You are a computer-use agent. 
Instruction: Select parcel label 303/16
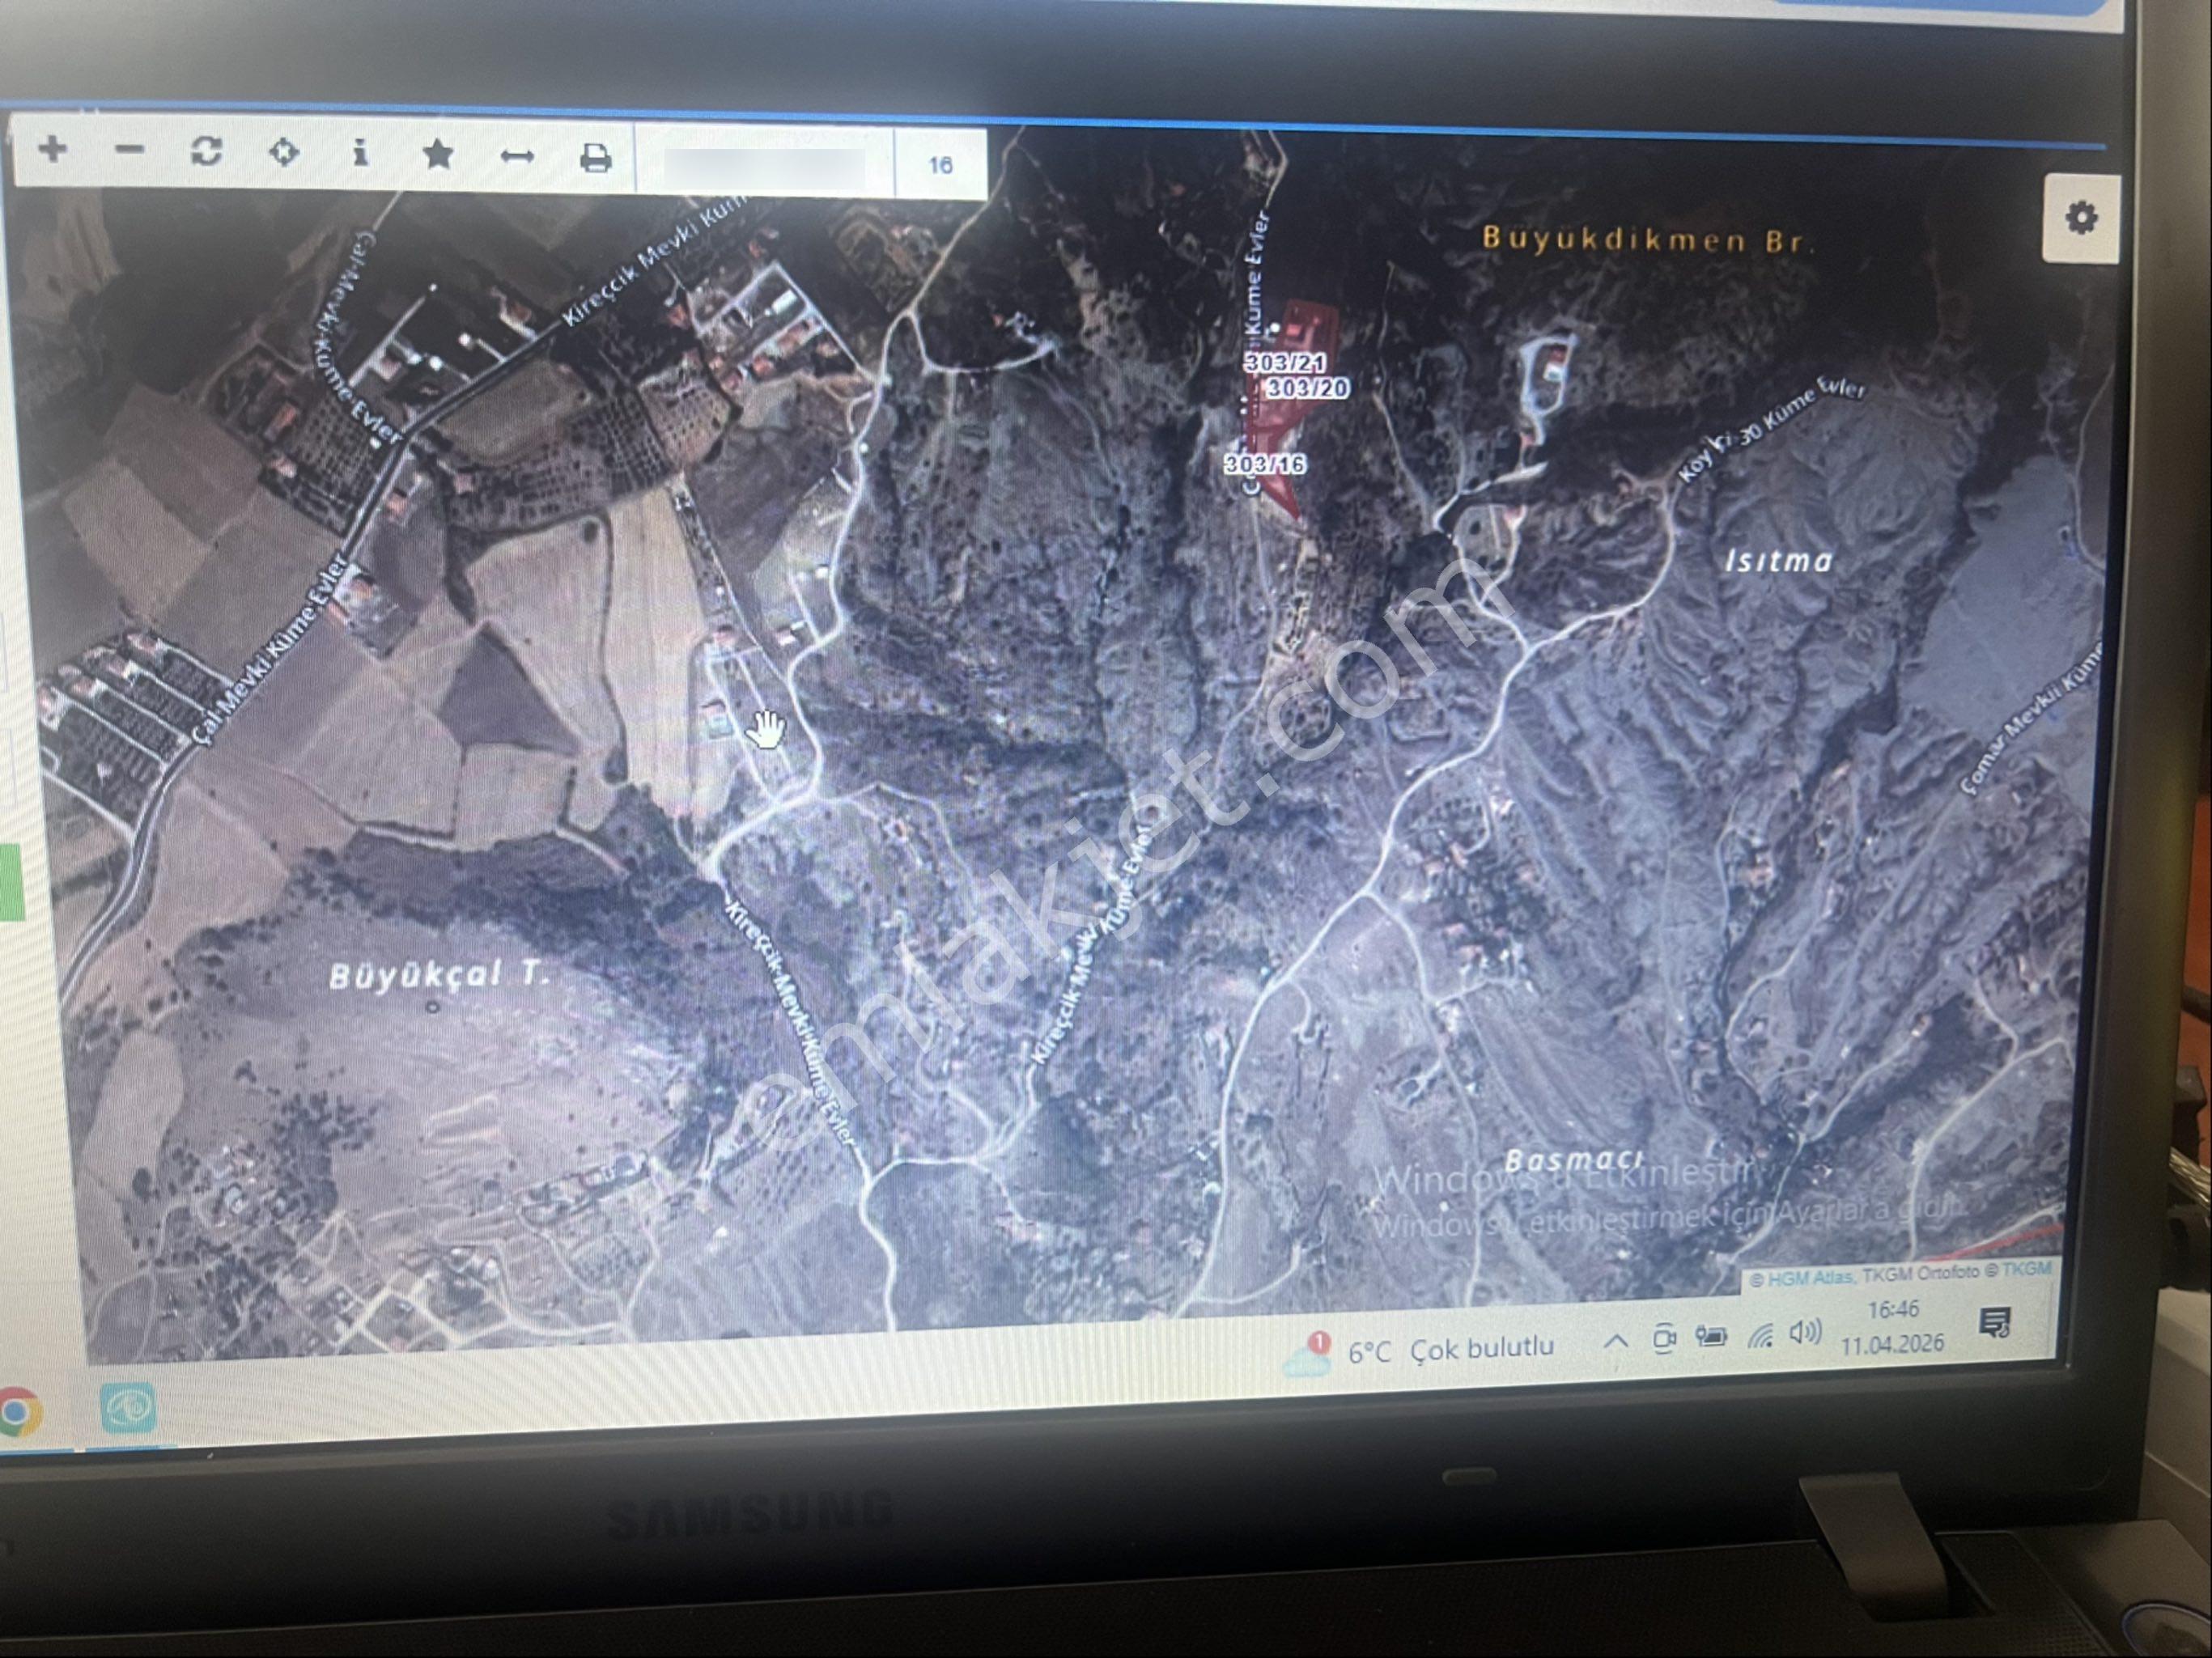1265,464
